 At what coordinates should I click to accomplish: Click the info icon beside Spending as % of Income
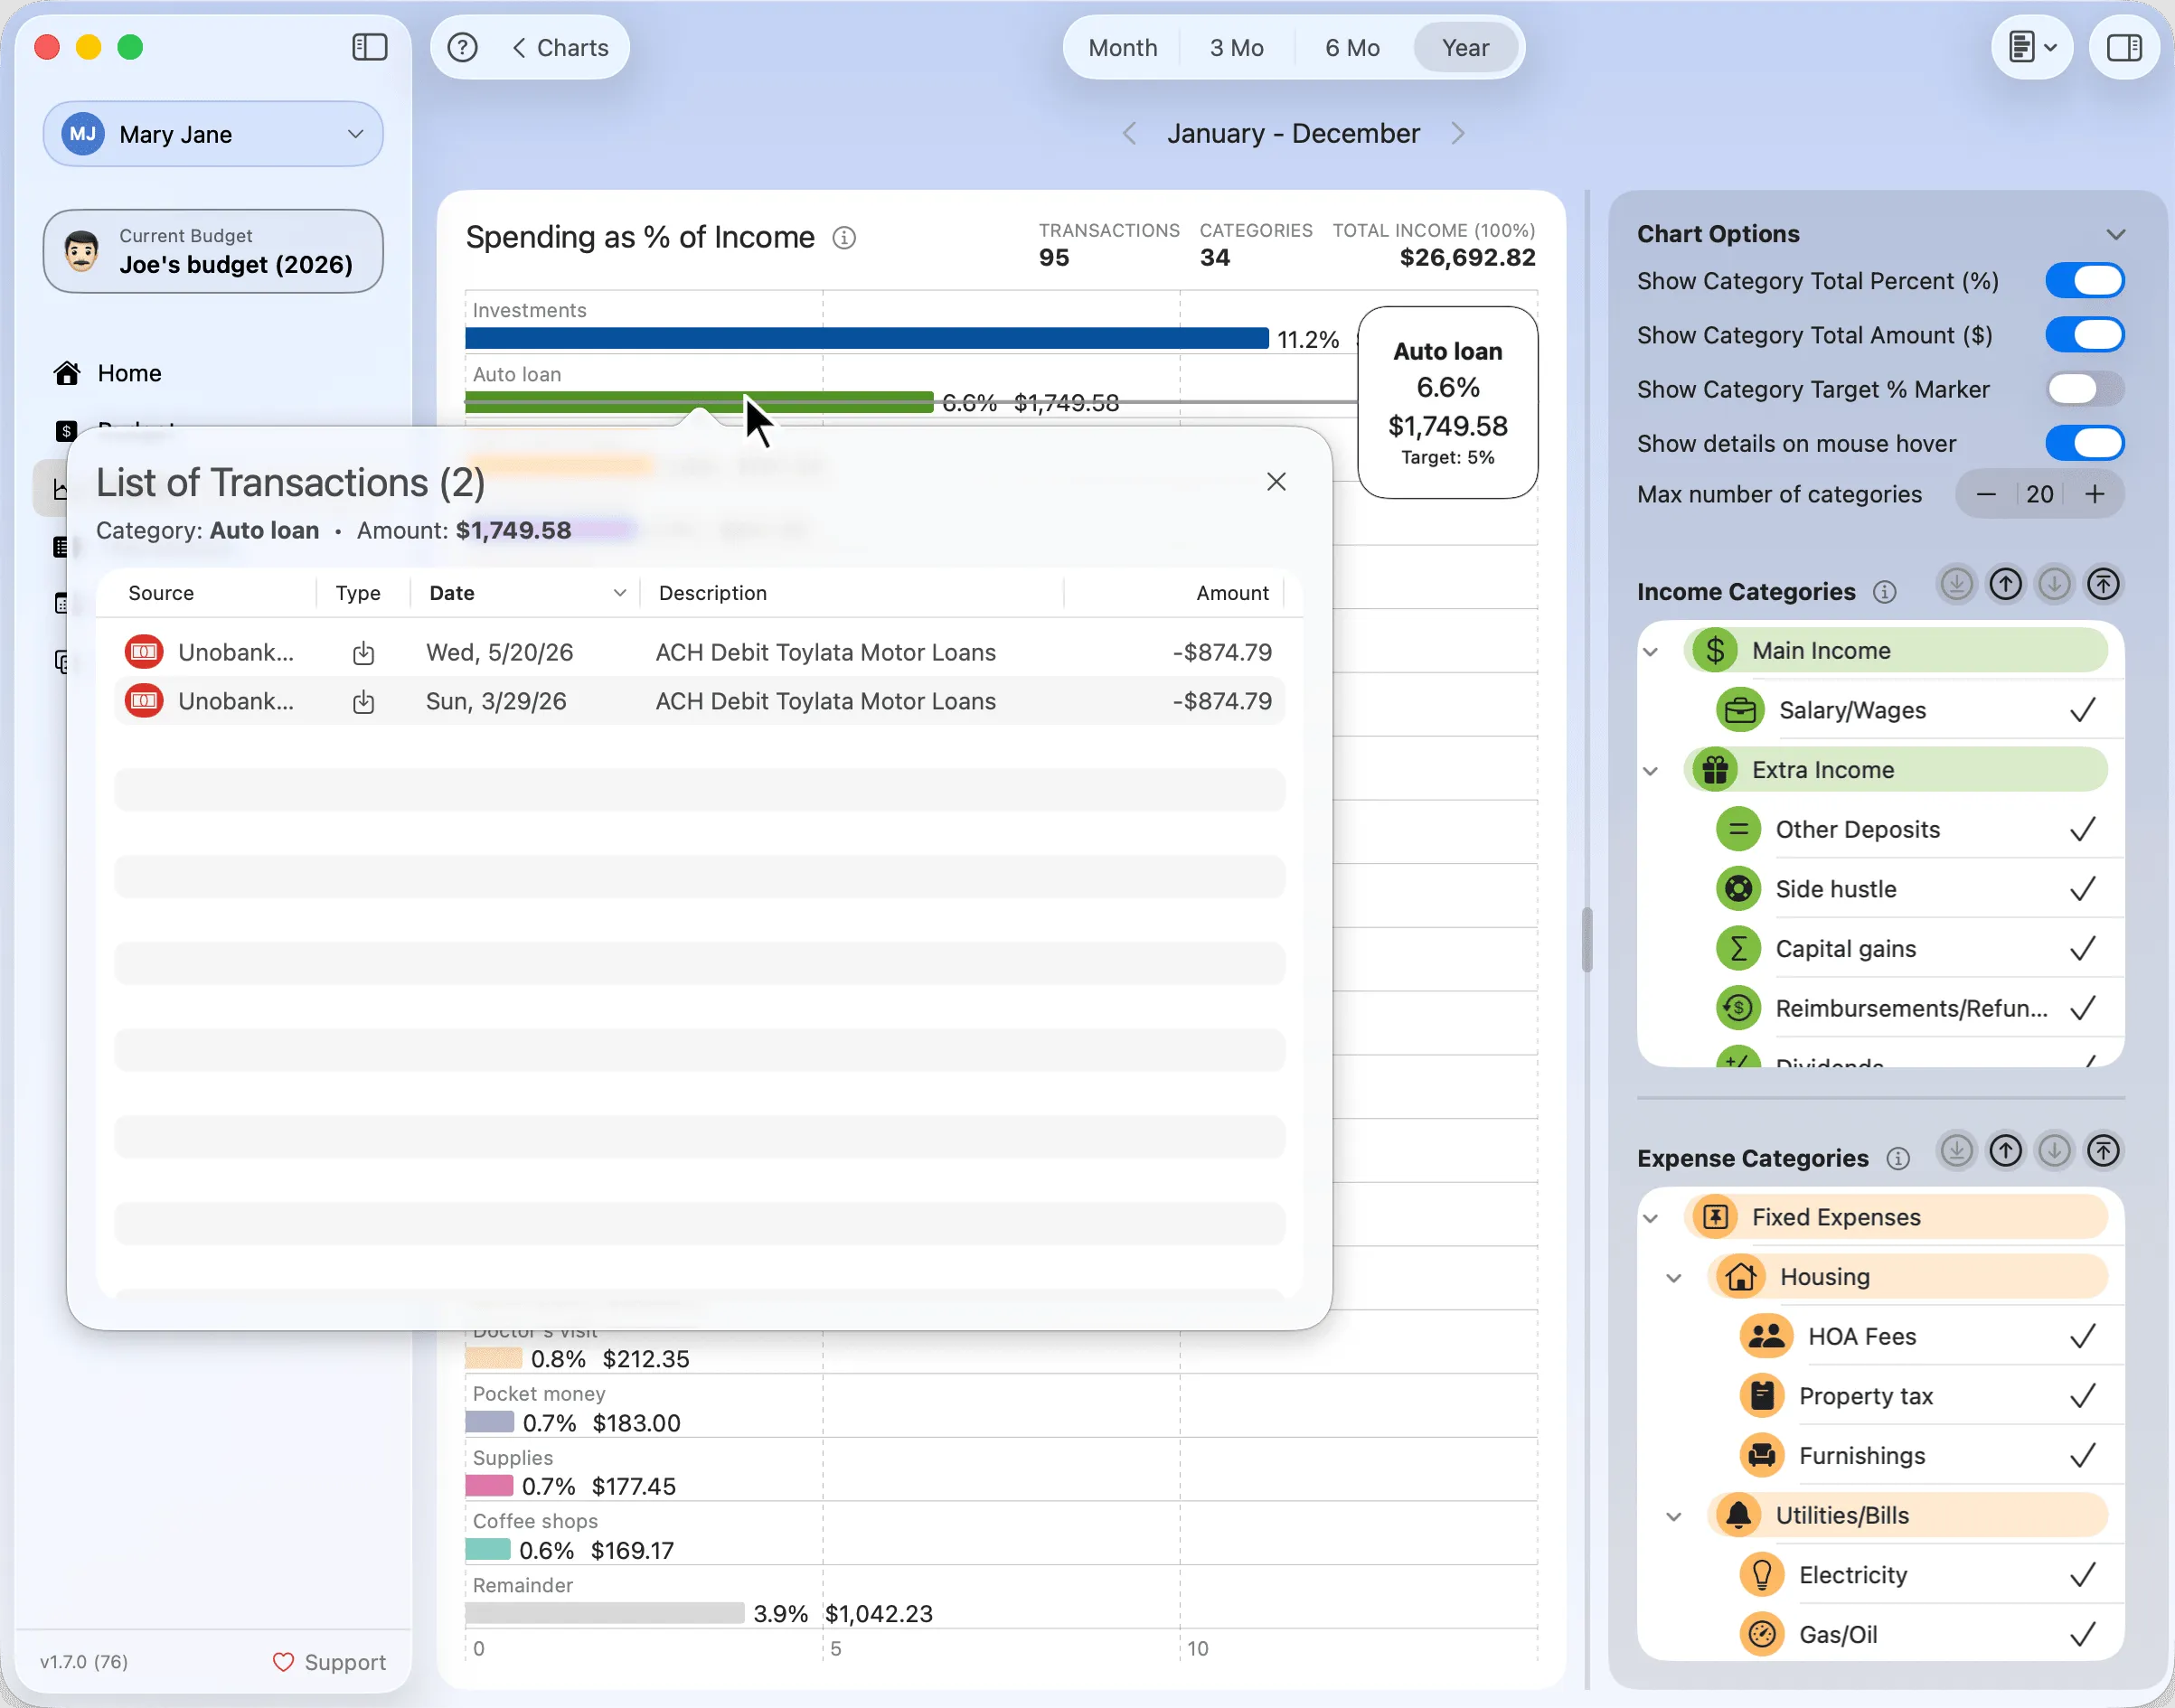pos(844,238)
